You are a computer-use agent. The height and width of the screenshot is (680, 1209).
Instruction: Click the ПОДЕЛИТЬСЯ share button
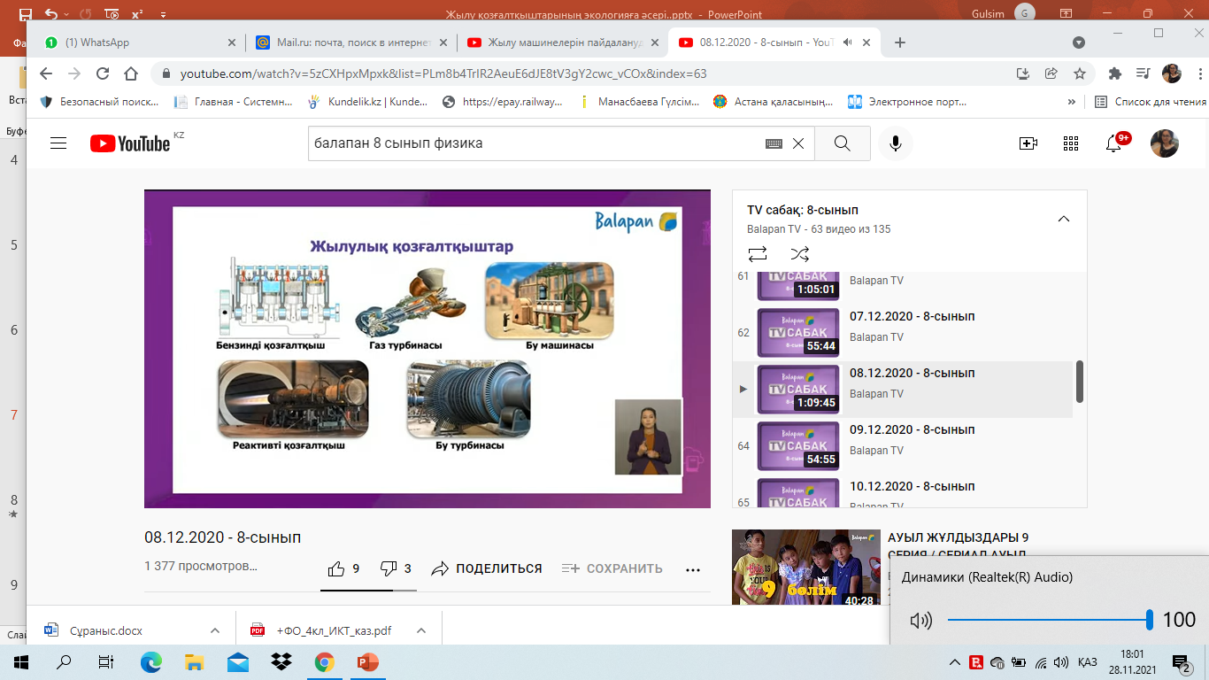(x=487, y=568)
